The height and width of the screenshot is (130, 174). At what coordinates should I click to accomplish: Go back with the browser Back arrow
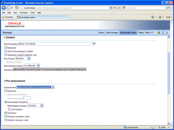(4, 8)
